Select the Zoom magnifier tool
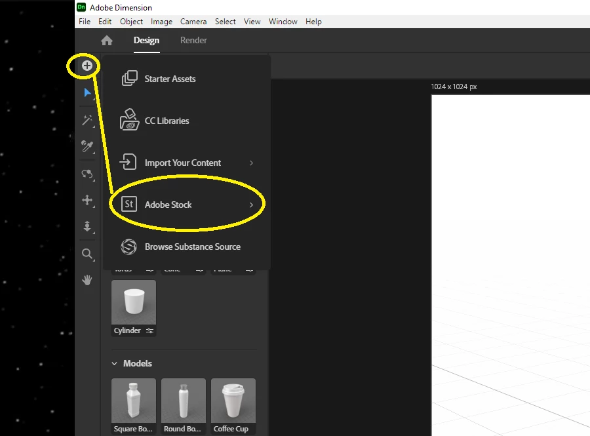590x436 pixels. click(87, 254)
